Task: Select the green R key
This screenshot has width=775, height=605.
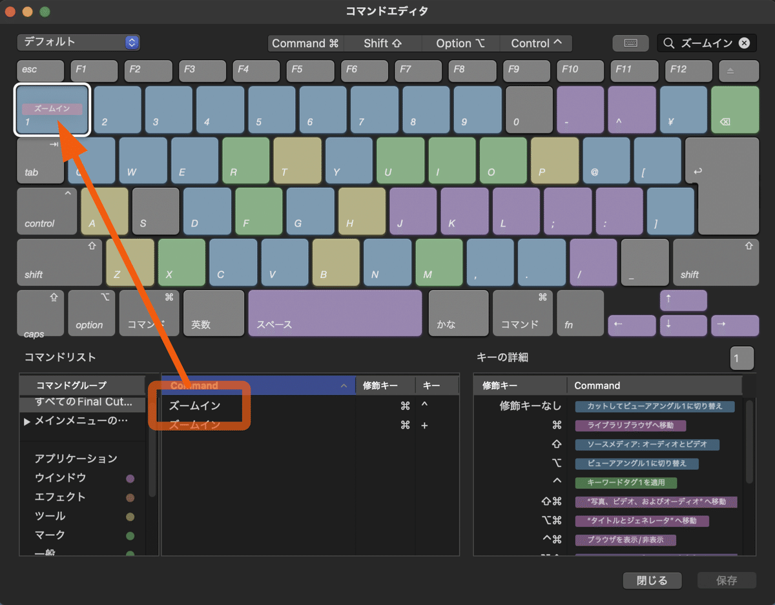Action: (246, 161)
